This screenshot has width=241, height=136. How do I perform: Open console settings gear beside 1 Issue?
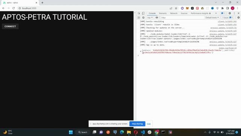[238, 18]
